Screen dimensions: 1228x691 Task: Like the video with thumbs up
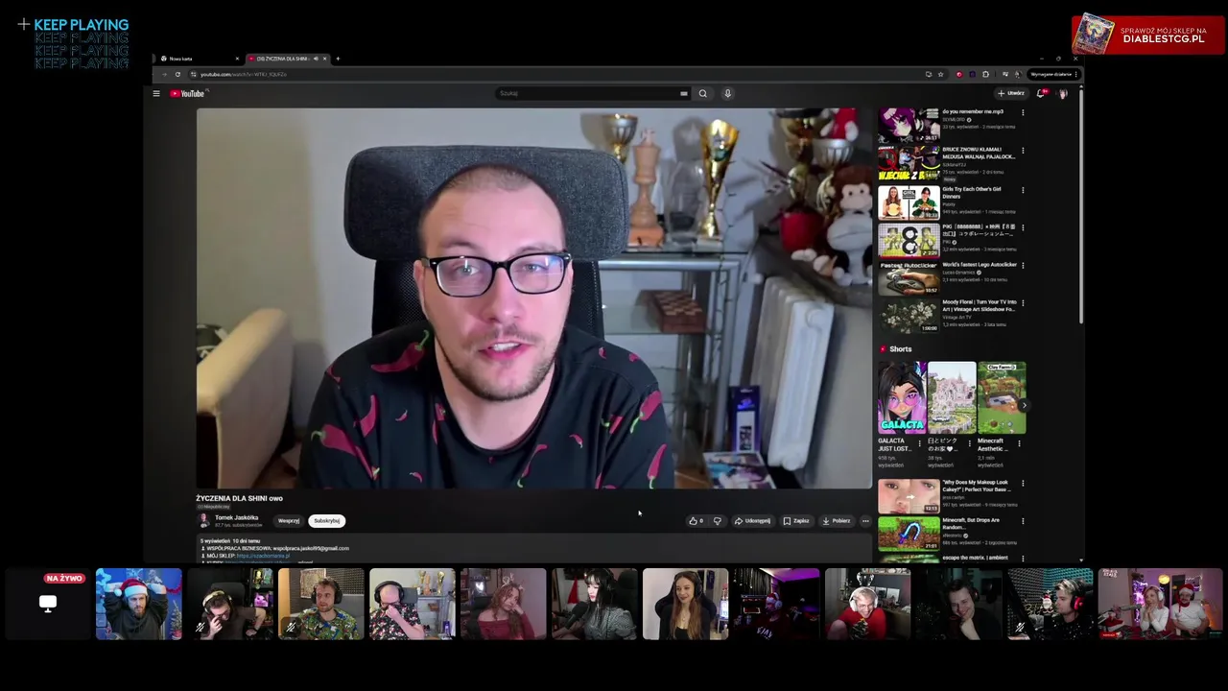[696, 521]
